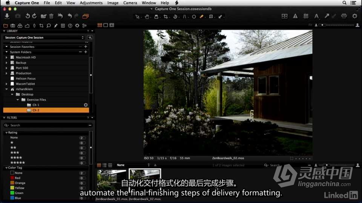Screen dimensions: 362x203
Task: Open the Camera menu
Action: pos(130,3)
